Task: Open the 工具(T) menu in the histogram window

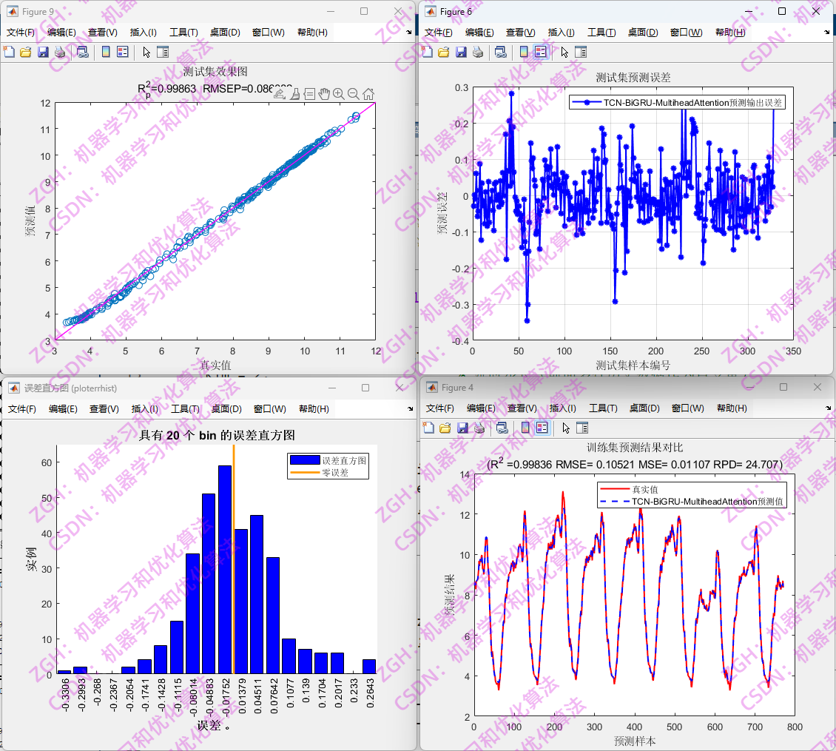Action: [185, 409]
